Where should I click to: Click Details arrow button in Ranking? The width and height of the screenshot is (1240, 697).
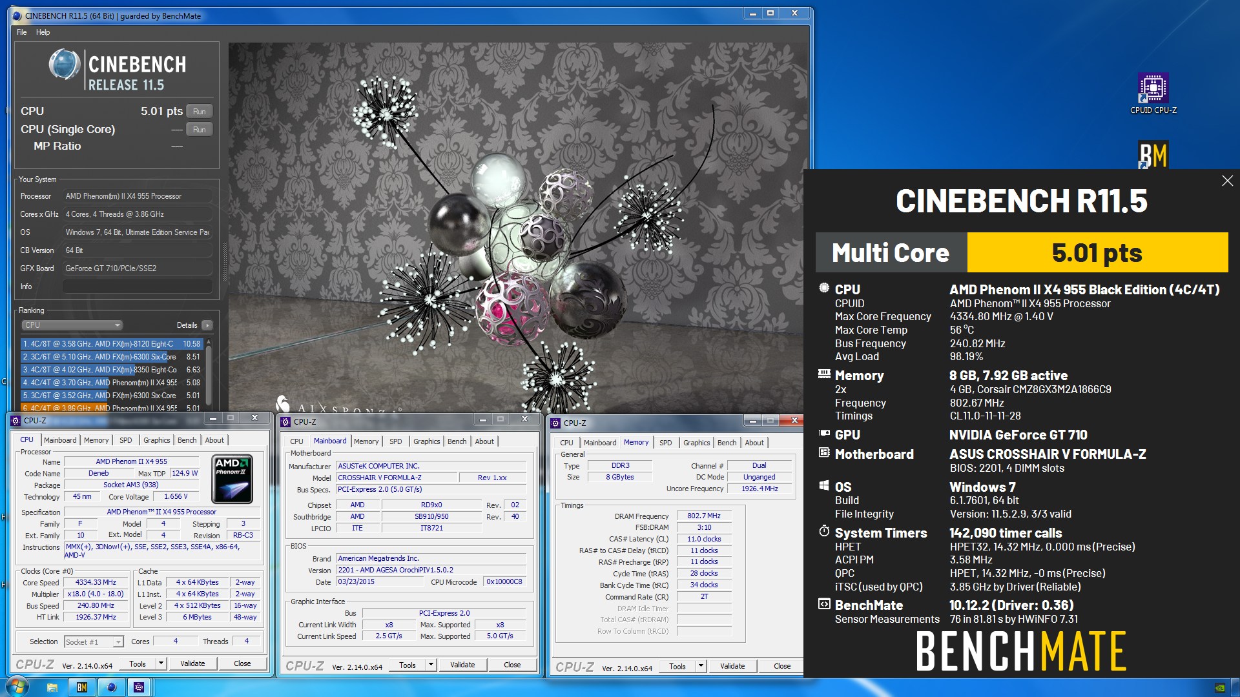tap(207, 325)
